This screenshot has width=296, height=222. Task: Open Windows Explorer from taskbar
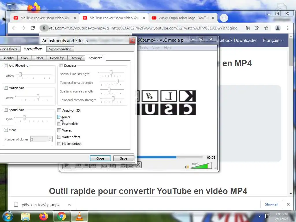[x=26, y=216]
